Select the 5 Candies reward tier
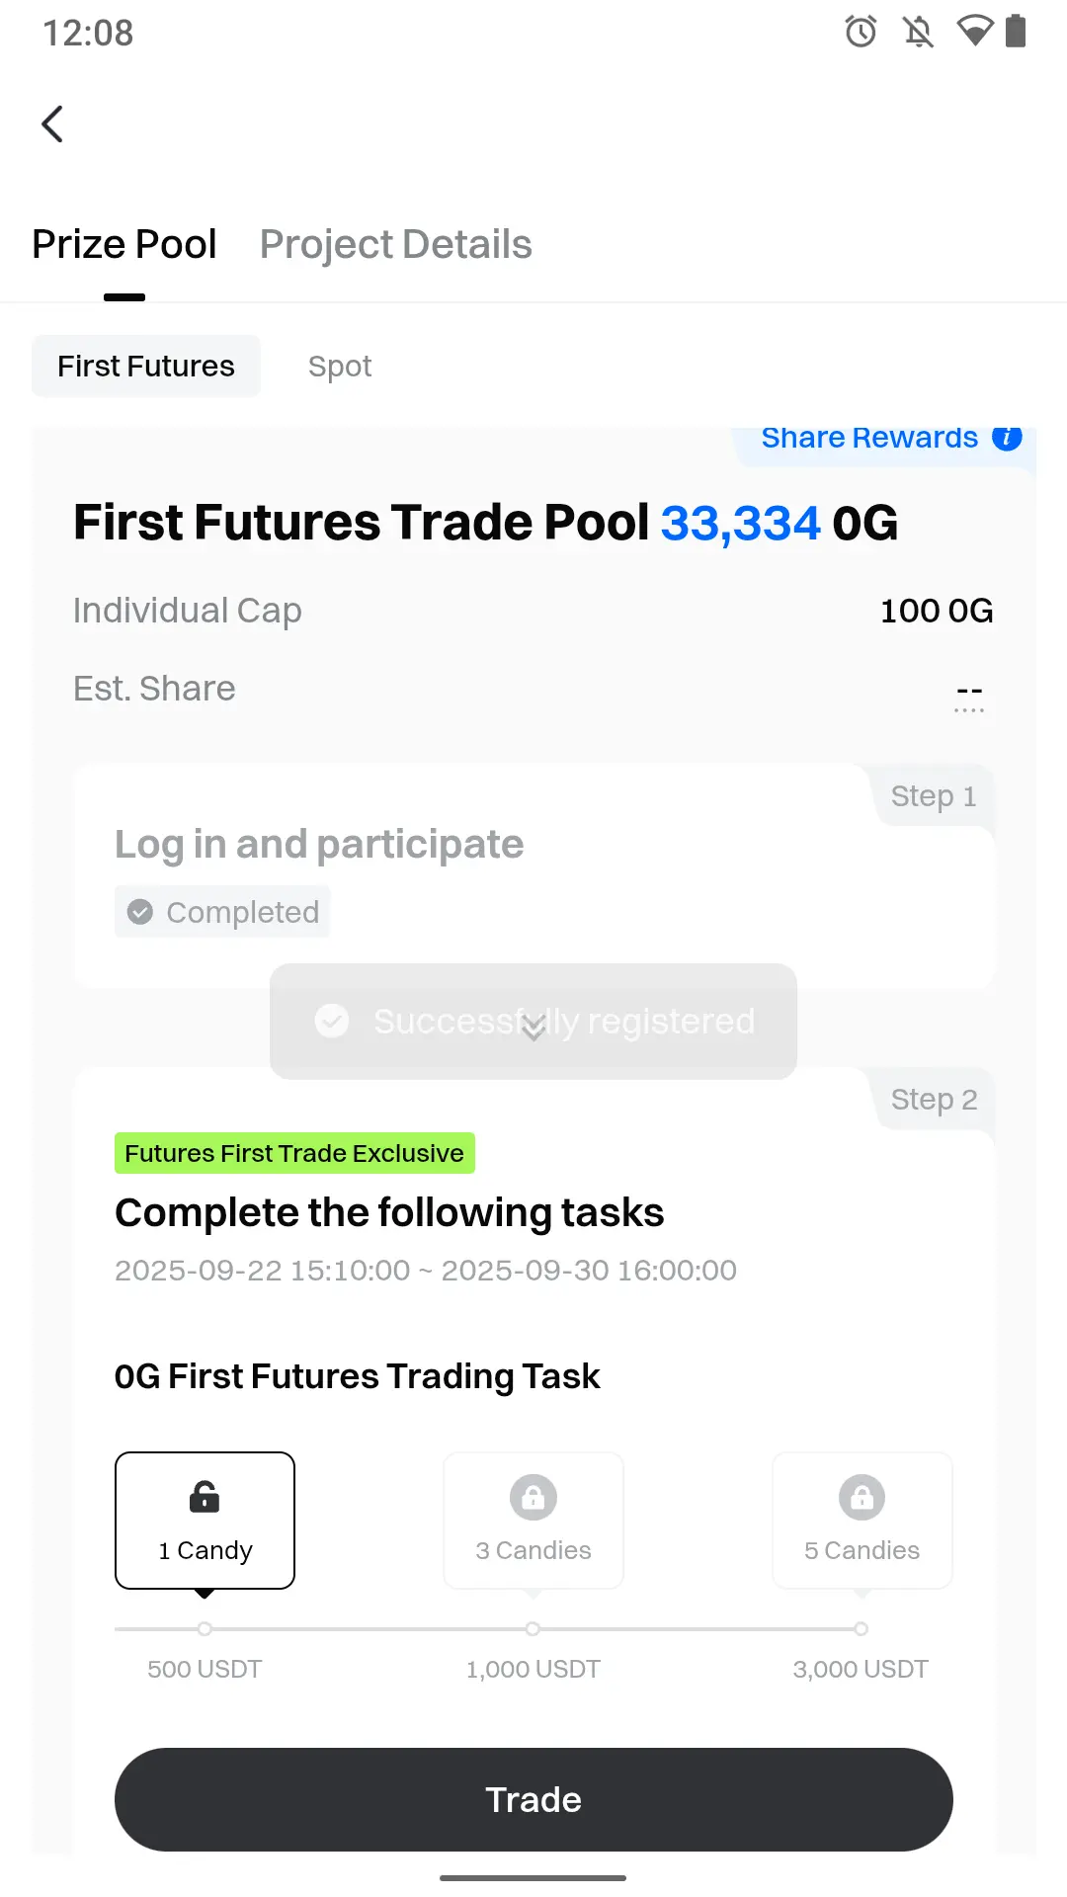The width and height of the screenshot is (1067, 1897). point(862,1521)
